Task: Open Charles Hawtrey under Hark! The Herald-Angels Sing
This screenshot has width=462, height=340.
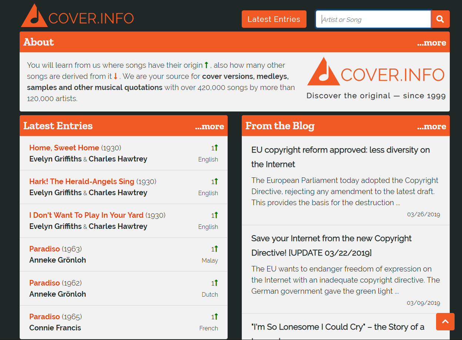Action: pyautogui.click(x=118, y=193)
